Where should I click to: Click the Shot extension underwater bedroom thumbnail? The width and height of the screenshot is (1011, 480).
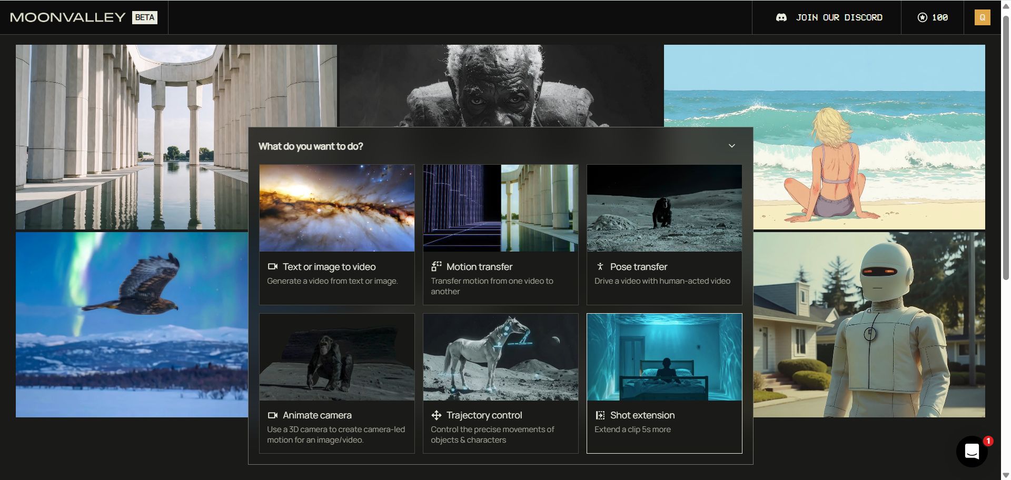coord(665,357)
